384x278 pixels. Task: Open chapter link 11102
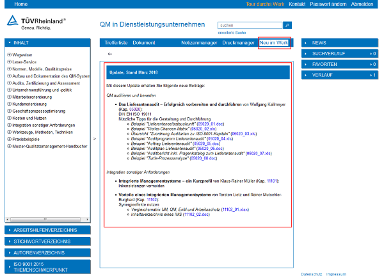pos(152,200)
